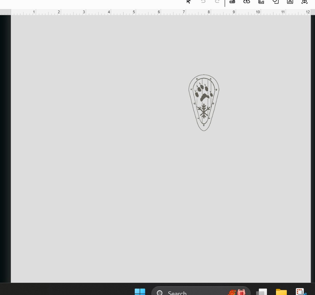Select the text "A" tool
Viewport: 315px width, 295px height.
coord(290,2)
